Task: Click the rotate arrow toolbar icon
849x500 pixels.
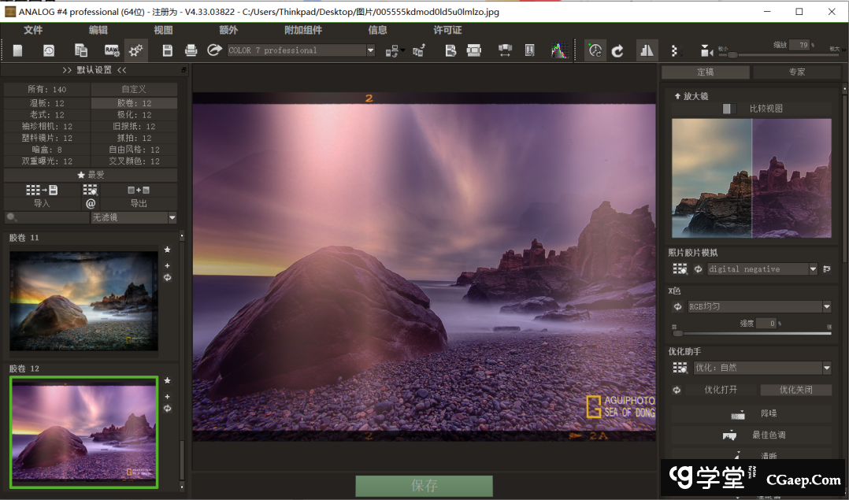Action: point(618,50)
